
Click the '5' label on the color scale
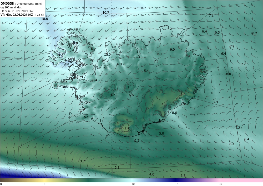(88, 184)
